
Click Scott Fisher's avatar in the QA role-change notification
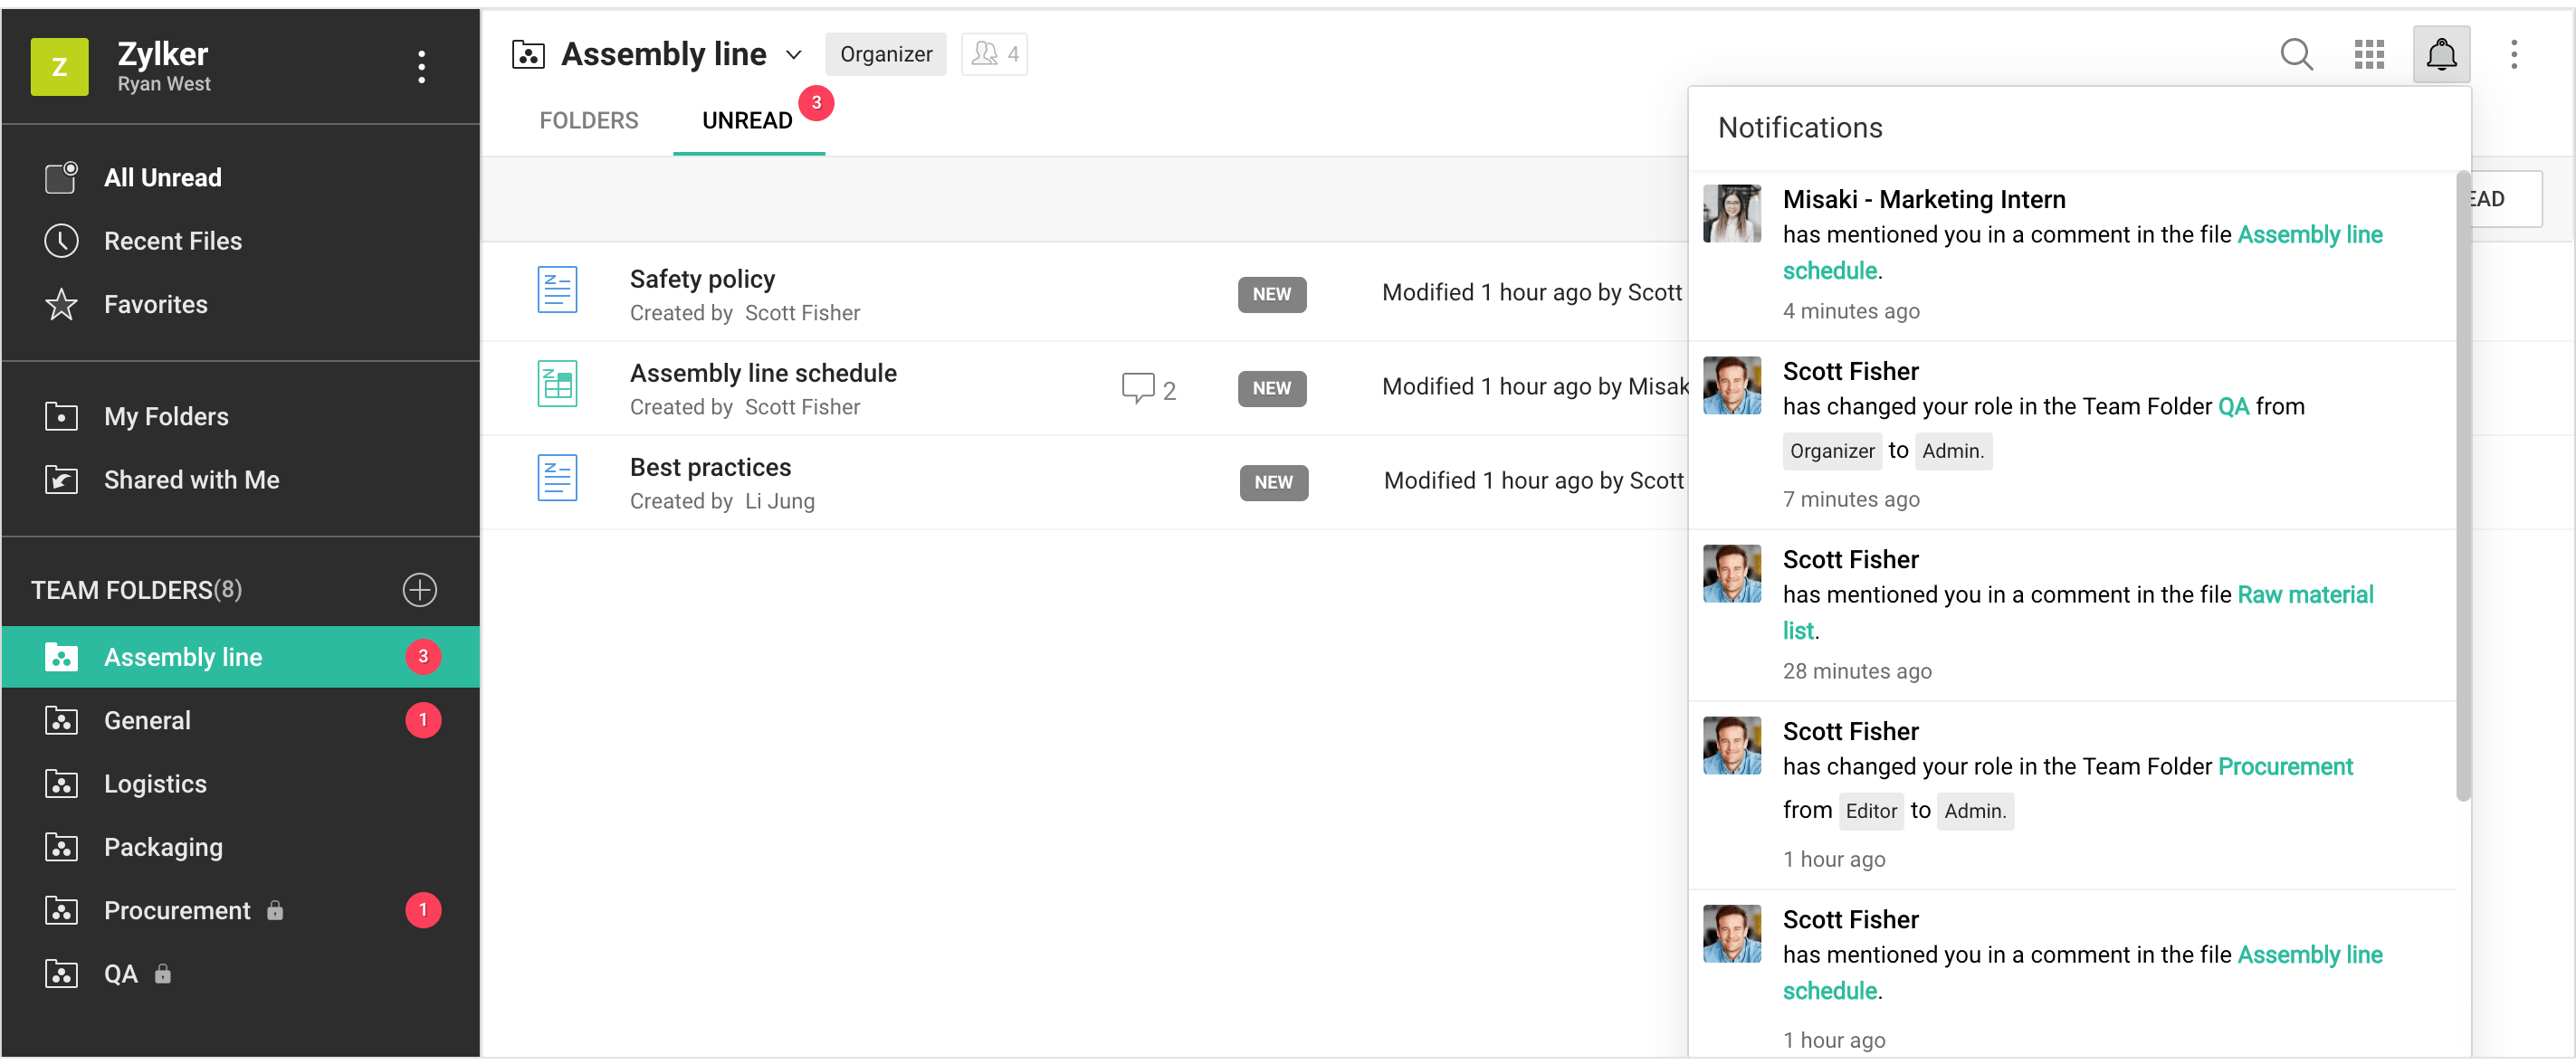click(1732, 385)
